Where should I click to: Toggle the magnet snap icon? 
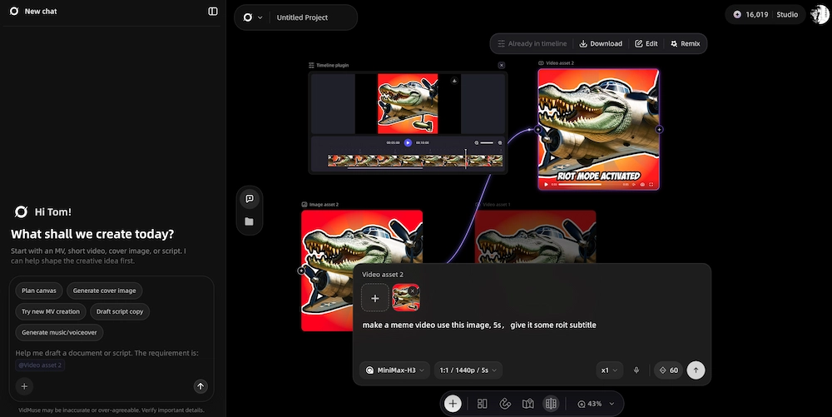click(505, 404)
